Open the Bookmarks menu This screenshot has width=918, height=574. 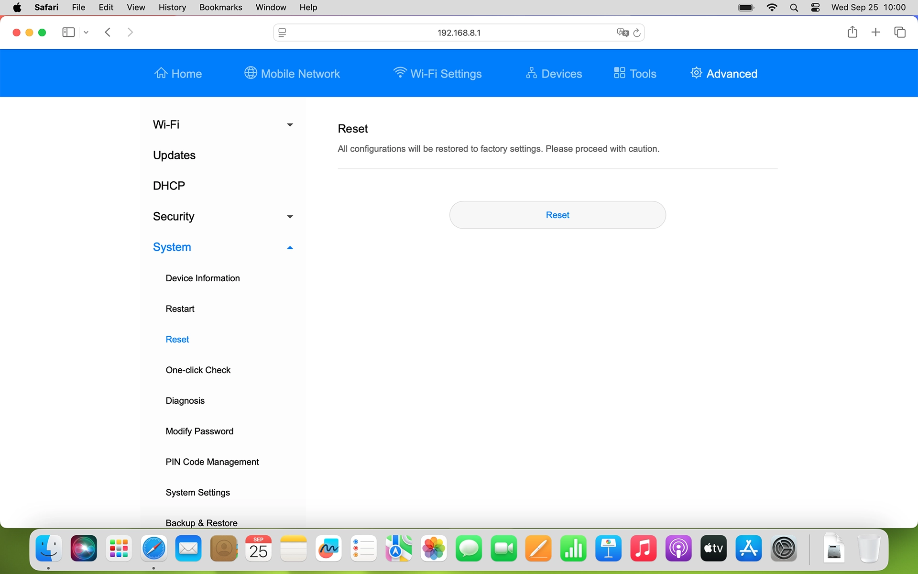220,7
